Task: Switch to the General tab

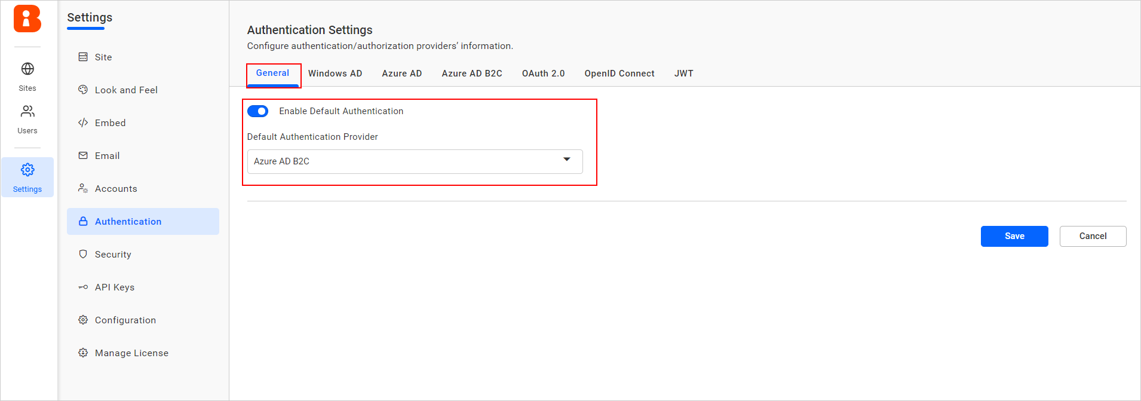Action: 272,73
